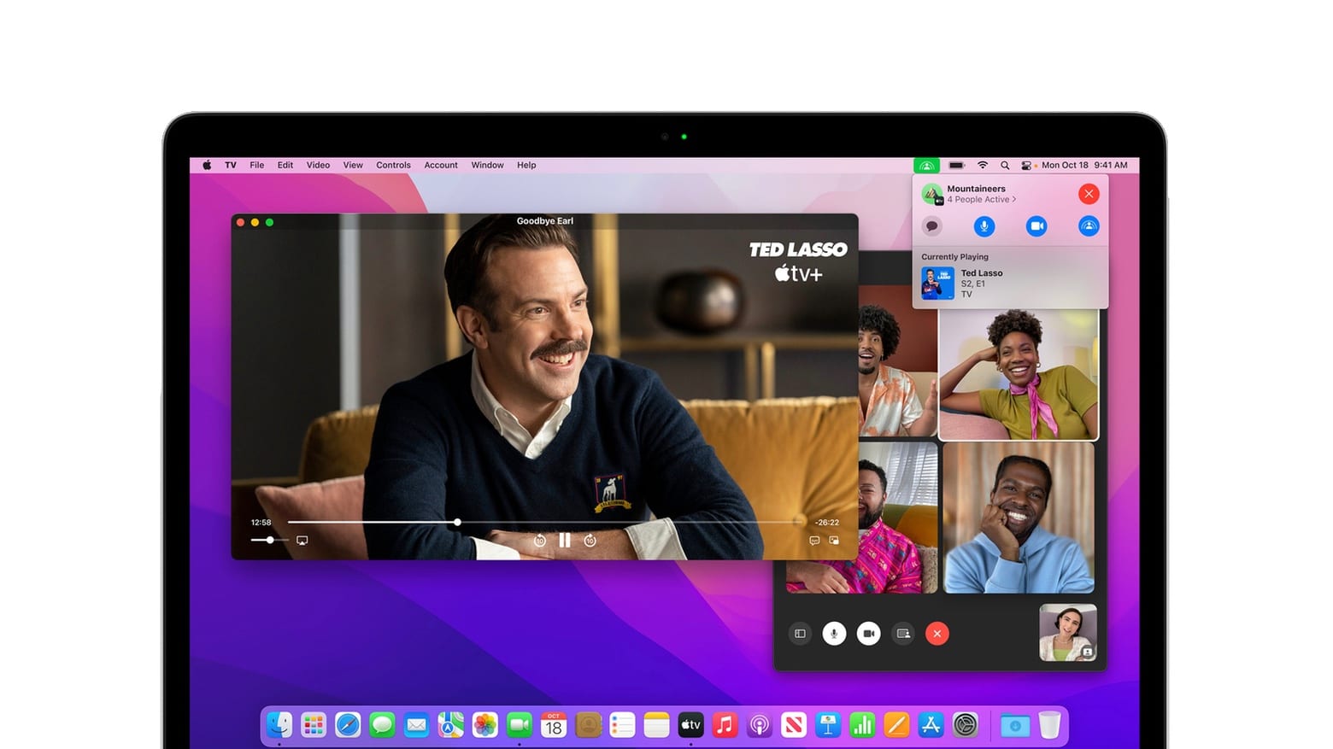The image size is (1333, 749).
Task: Open the battery status menu
Action: 957,165
